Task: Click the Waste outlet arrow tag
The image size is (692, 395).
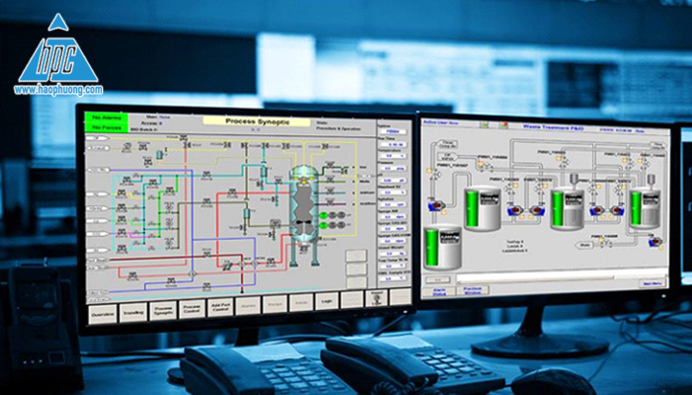Action: (x=586, y=245)
